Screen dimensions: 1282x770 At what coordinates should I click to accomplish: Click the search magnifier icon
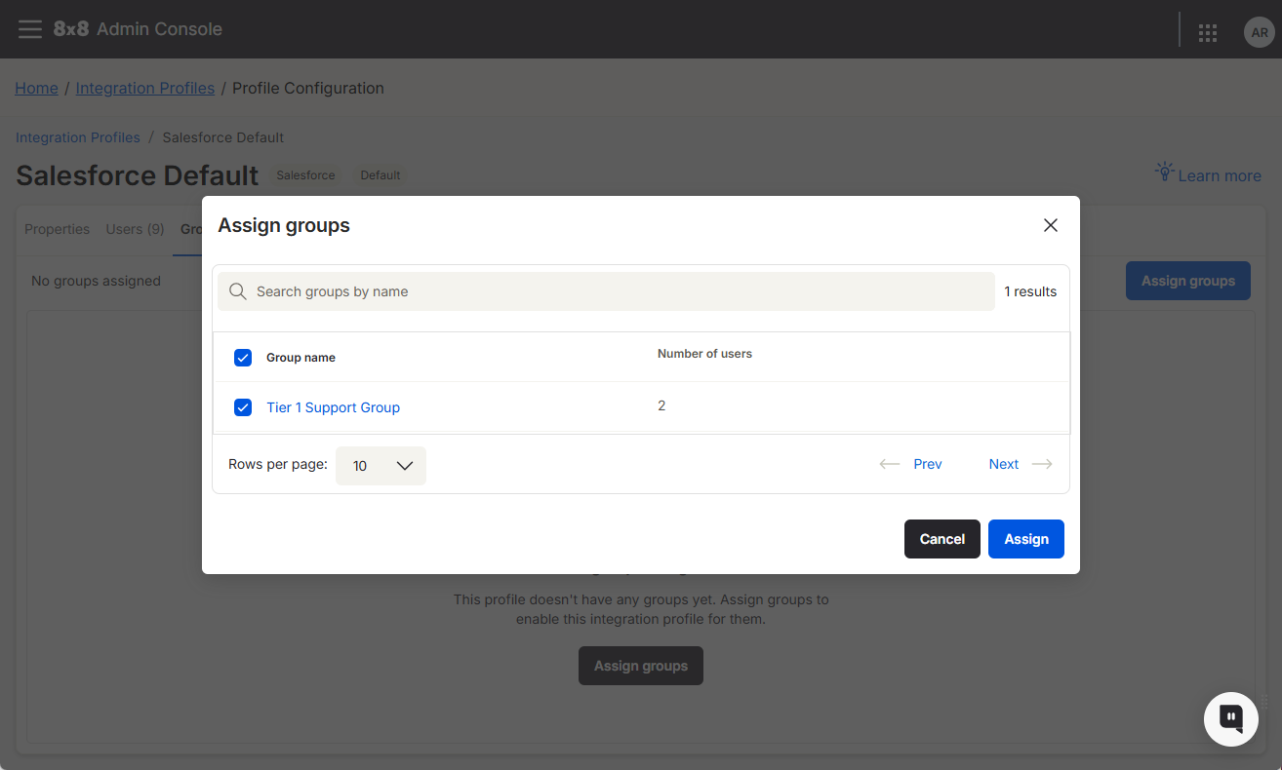click(x=237, y=291)
